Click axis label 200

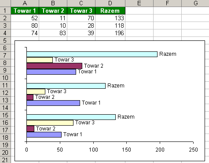tap(160, 150)
